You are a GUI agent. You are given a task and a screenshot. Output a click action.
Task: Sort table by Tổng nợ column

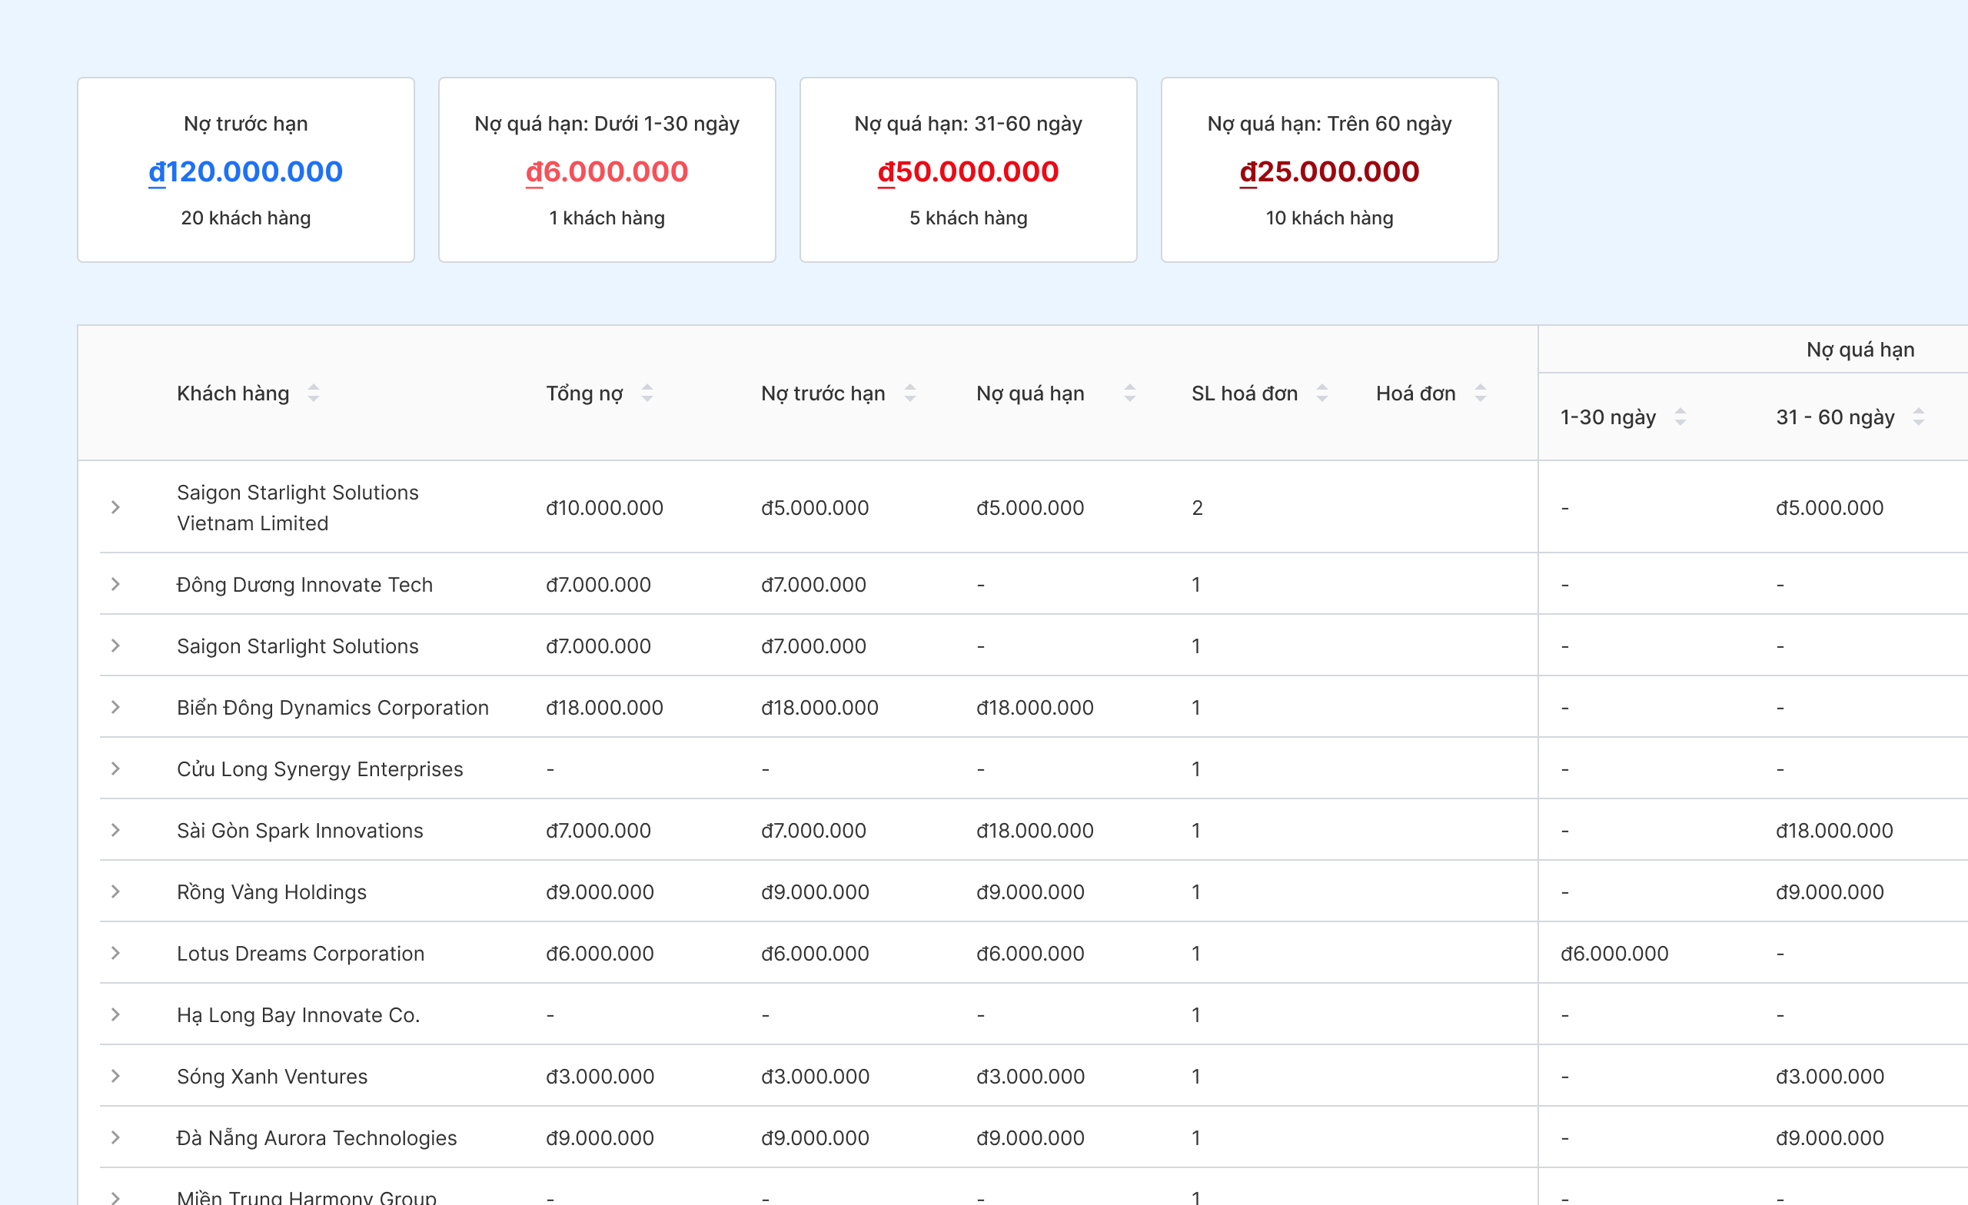pos(647,393)
